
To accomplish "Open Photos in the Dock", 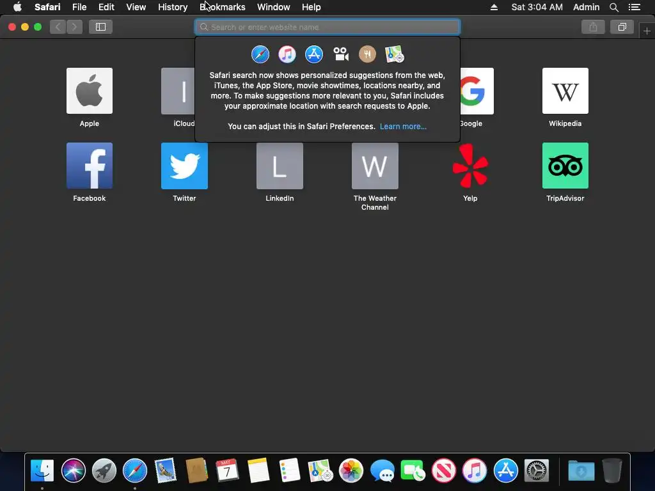I will (x=351, y=471).
